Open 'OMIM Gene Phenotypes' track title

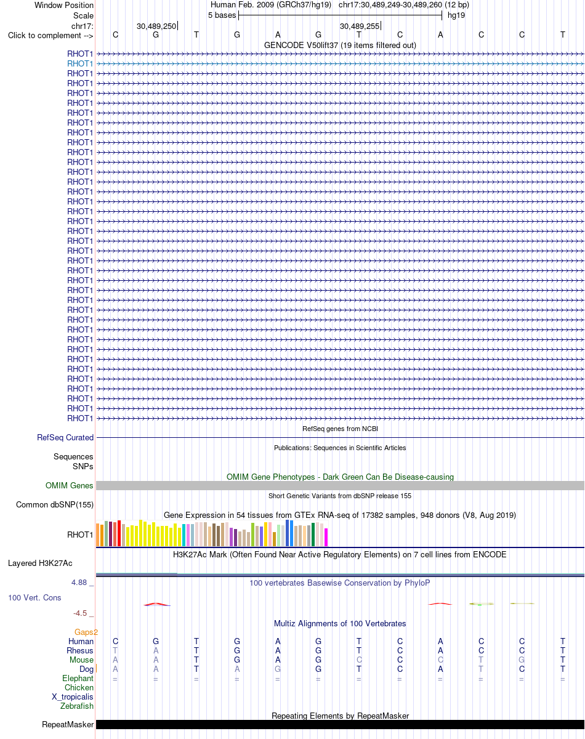340,477
